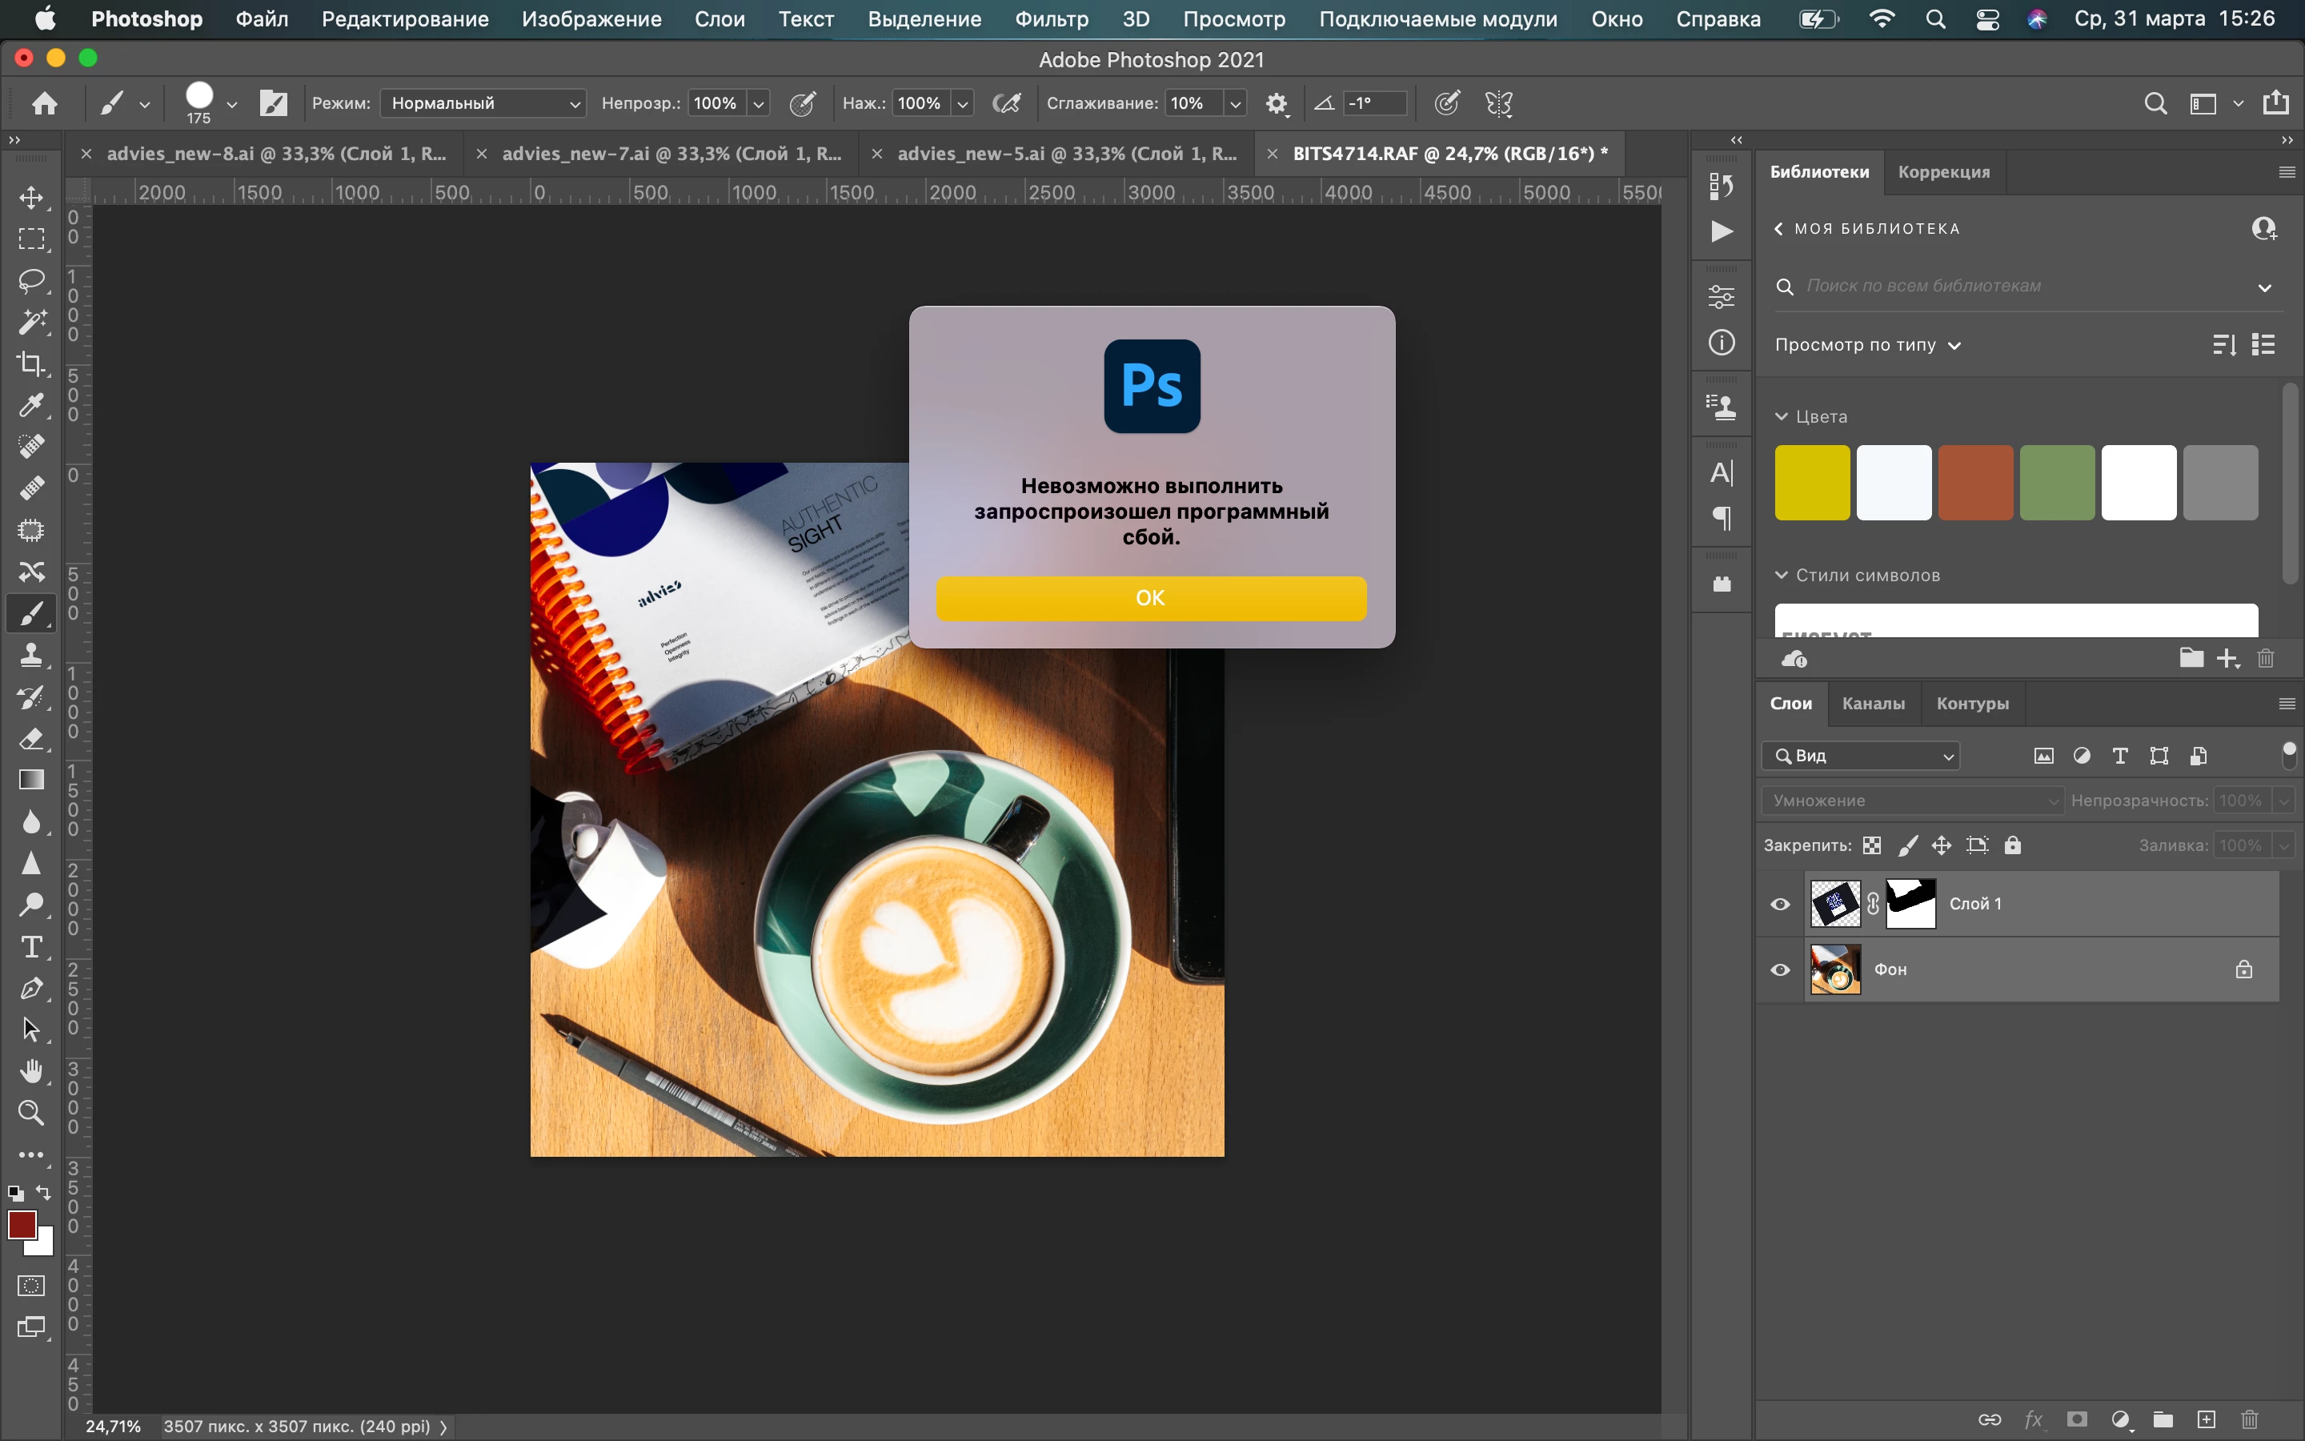
Task: Pick the yellow library color swatch
Action: point(1812,482)
